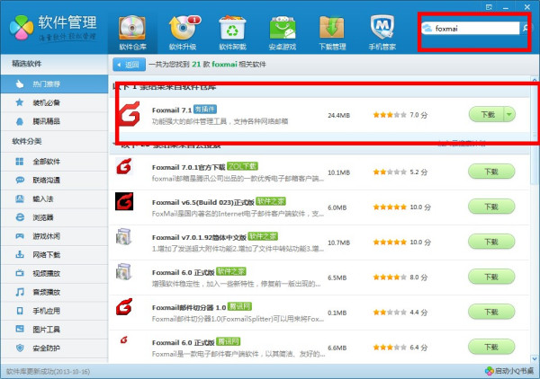
Task: Open the 视频播放 category
Action: click(x=54, y=273)
